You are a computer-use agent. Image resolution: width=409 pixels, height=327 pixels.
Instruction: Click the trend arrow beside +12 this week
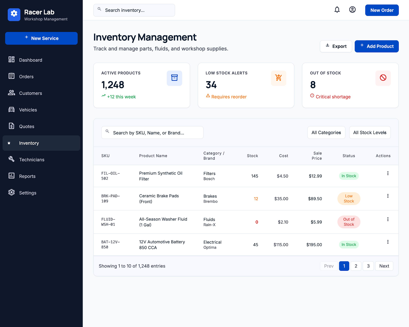pos(104,96)
